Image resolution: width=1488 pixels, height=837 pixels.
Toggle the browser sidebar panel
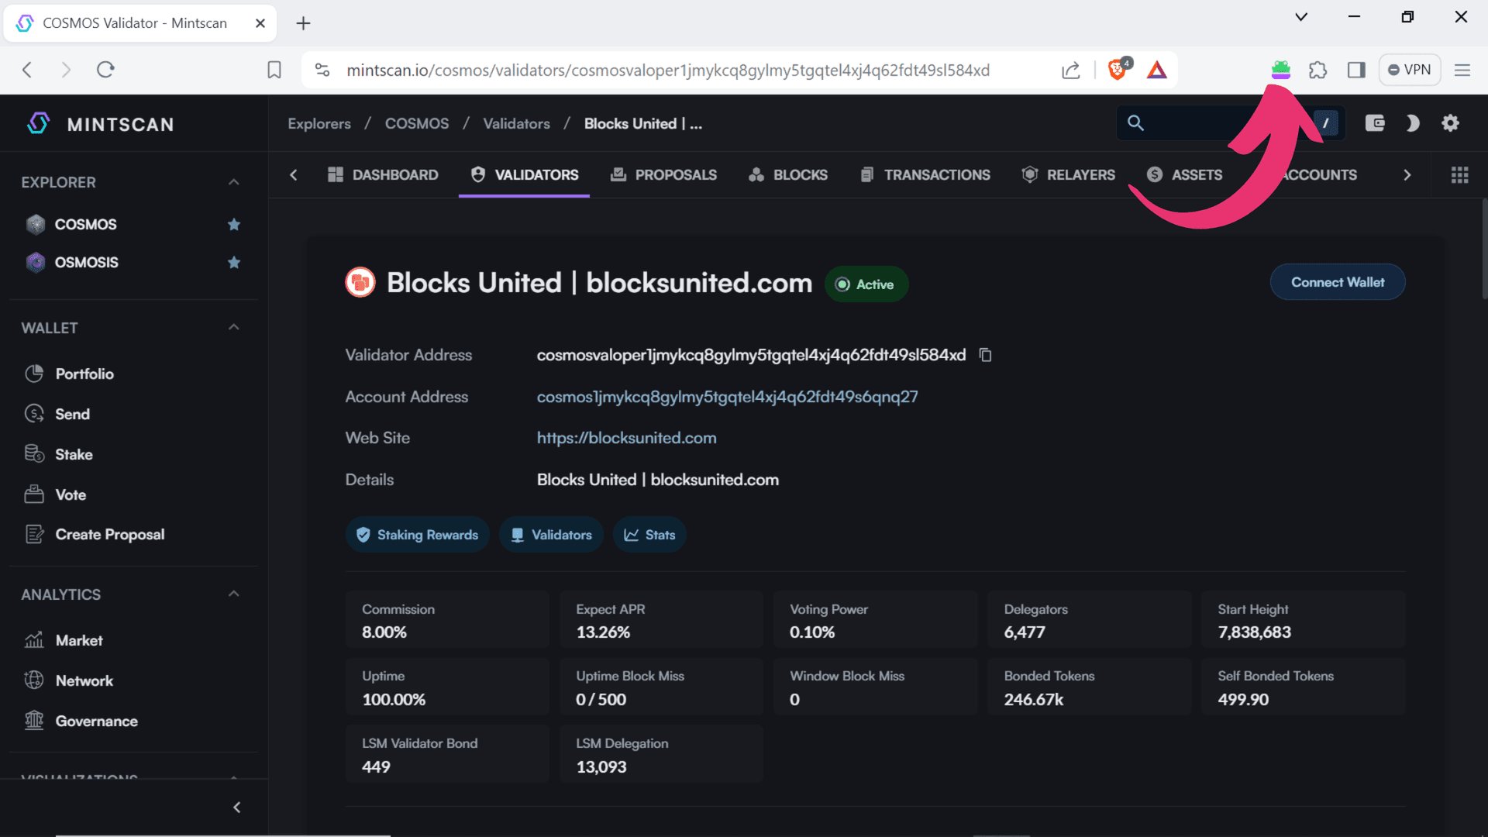(x=1356, y=71)
